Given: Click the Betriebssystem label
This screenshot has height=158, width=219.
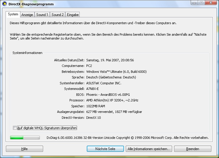Looking at the screenshot, I should (73, 72).
